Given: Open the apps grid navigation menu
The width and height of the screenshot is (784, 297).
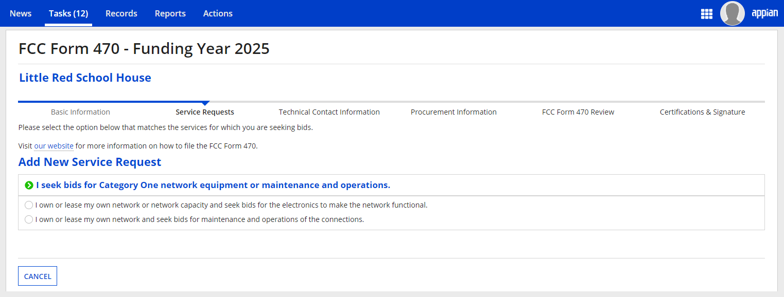Looking at the screenshot, I should click(x=706, y=14).
